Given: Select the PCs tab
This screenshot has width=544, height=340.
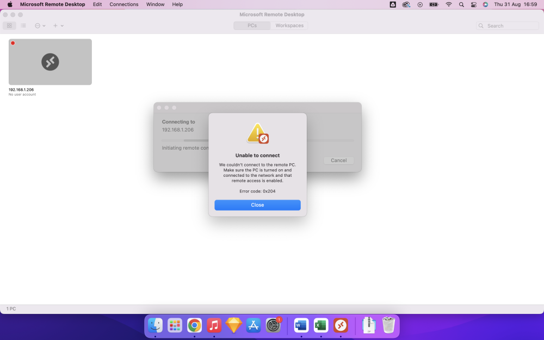Looking at the screenshot, I should 252,26.
